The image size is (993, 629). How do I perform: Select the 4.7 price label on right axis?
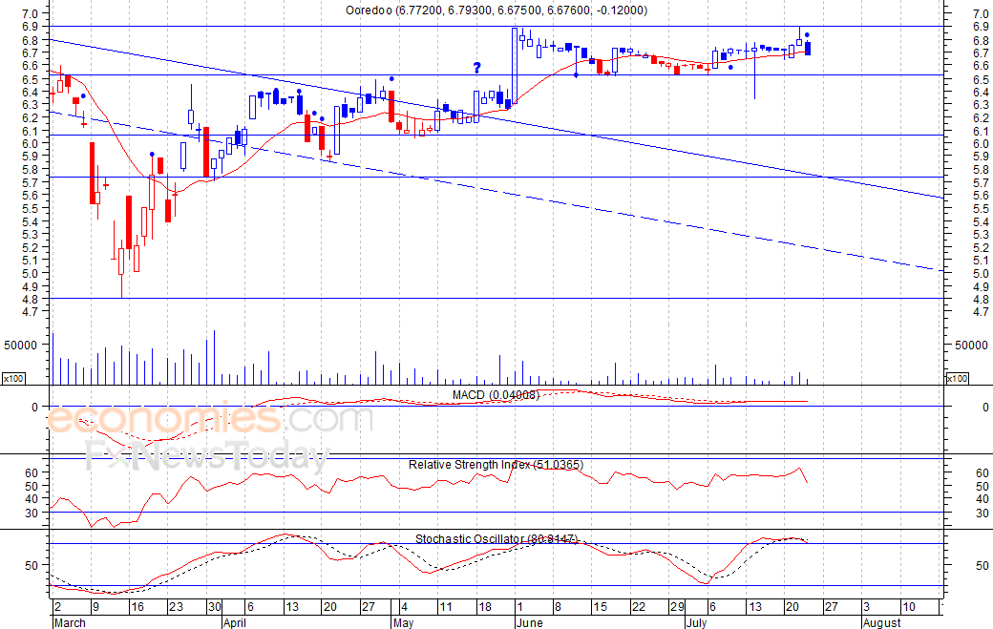(x=981, y=312)
